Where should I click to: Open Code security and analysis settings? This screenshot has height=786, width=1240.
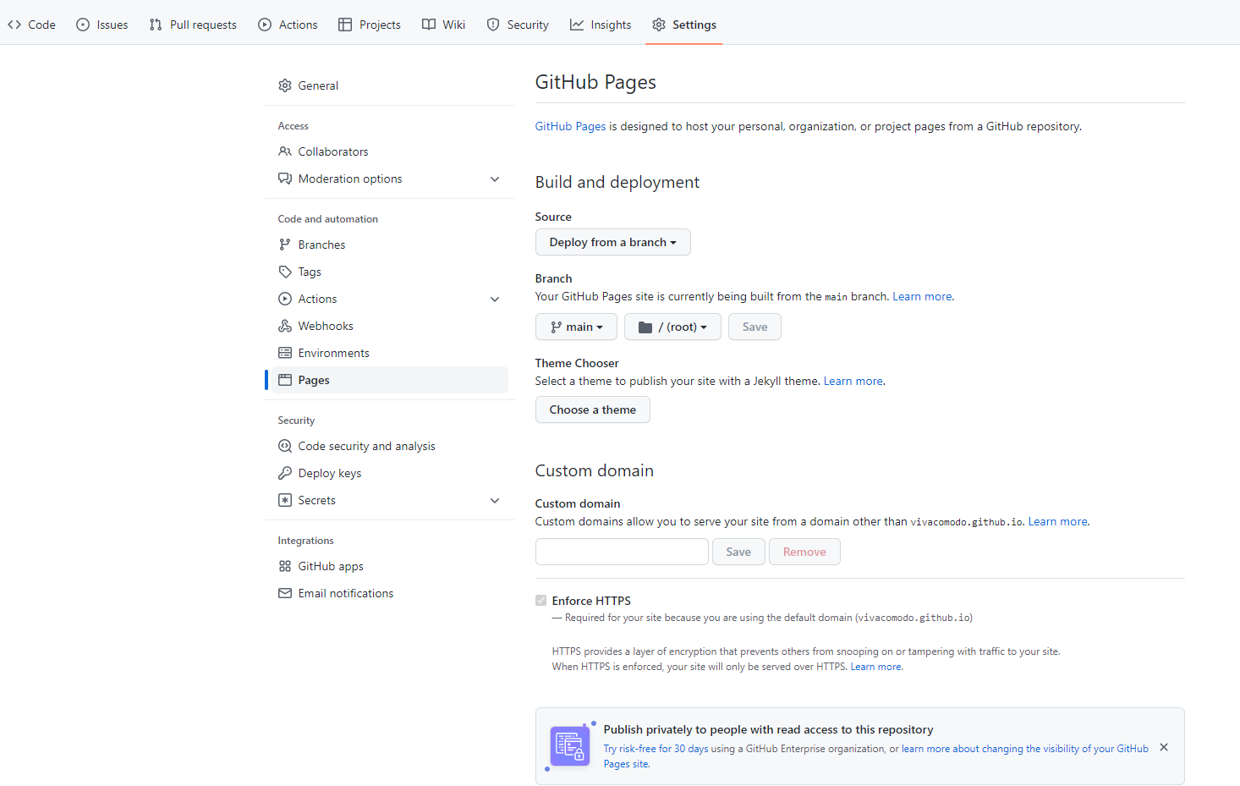pyautogui.click(x=390, y=446)
